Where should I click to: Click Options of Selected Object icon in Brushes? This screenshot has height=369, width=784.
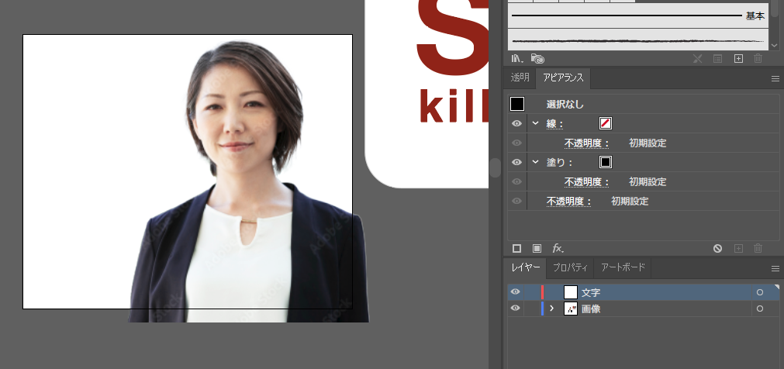coord(717,58)
